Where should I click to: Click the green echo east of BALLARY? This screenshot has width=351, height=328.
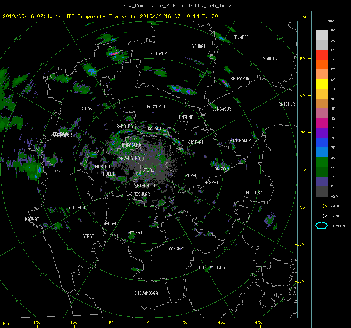270,220
